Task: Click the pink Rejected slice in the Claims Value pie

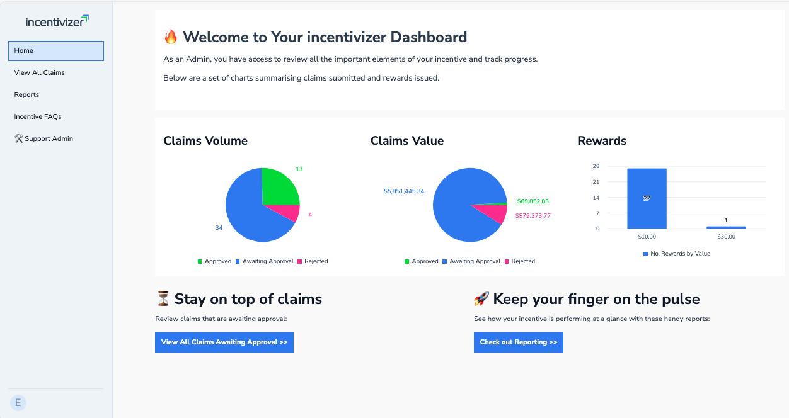Action: pyautogui.click(x=495, y=214)
